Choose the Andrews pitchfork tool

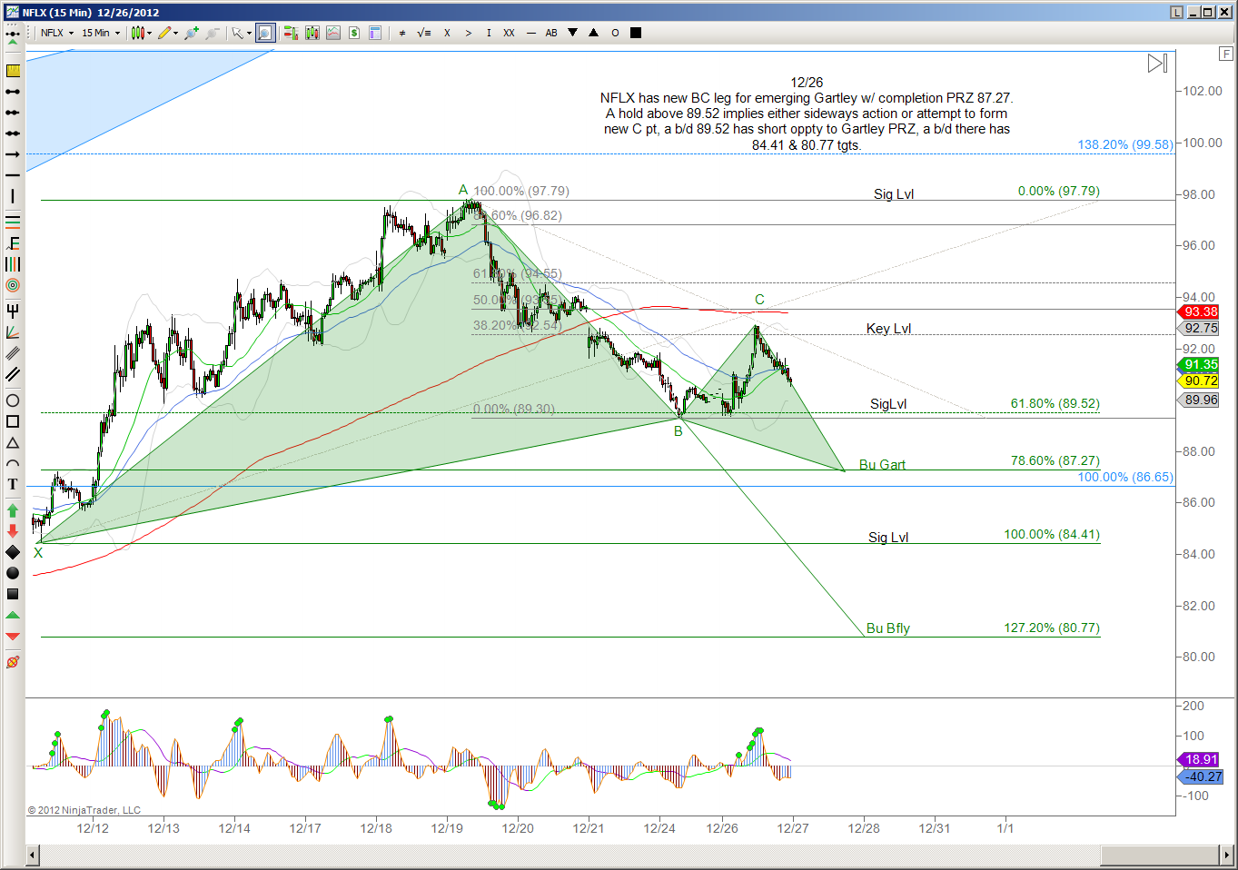[13, 311]
